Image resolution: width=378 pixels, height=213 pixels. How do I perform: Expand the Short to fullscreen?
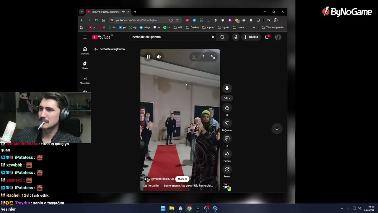[213, 57]
